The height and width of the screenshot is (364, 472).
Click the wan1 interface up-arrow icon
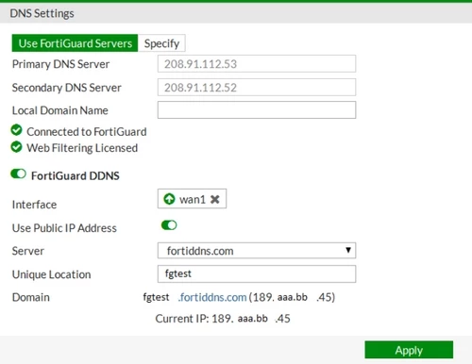point(169,199)
